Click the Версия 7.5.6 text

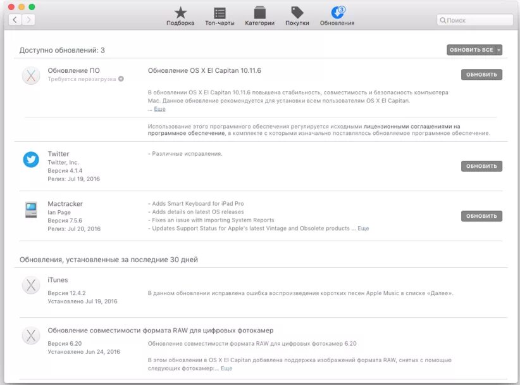65,220
